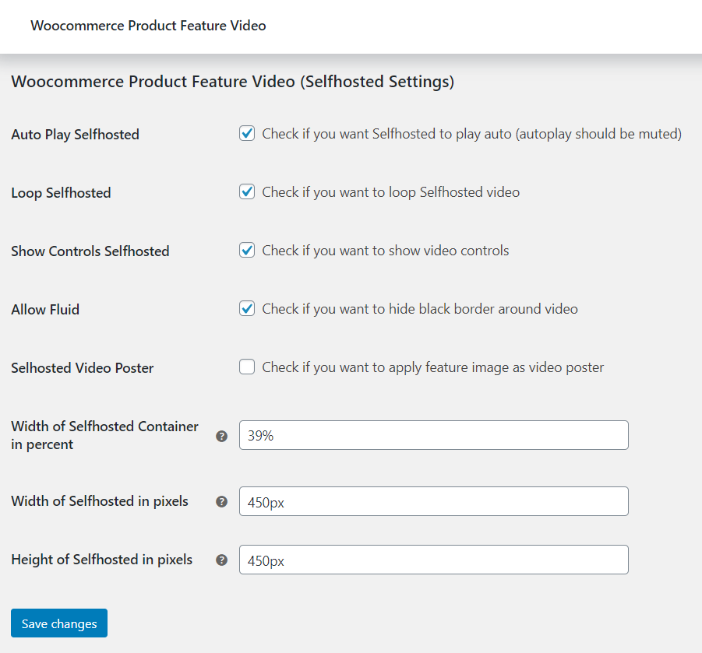Disable Auto Play Selfhosted checkbox
This screenshot has height=653, width=702.
(246, 133)
